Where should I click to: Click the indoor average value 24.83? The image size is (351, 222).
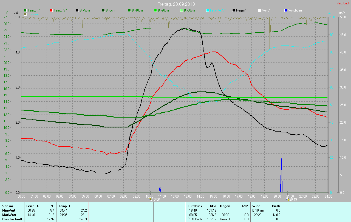pyautogui.click(x=83, y=219)
